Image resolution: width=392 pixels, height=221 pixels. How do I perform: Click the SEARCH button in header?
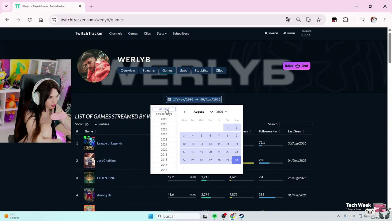click(x=271, y=33)
